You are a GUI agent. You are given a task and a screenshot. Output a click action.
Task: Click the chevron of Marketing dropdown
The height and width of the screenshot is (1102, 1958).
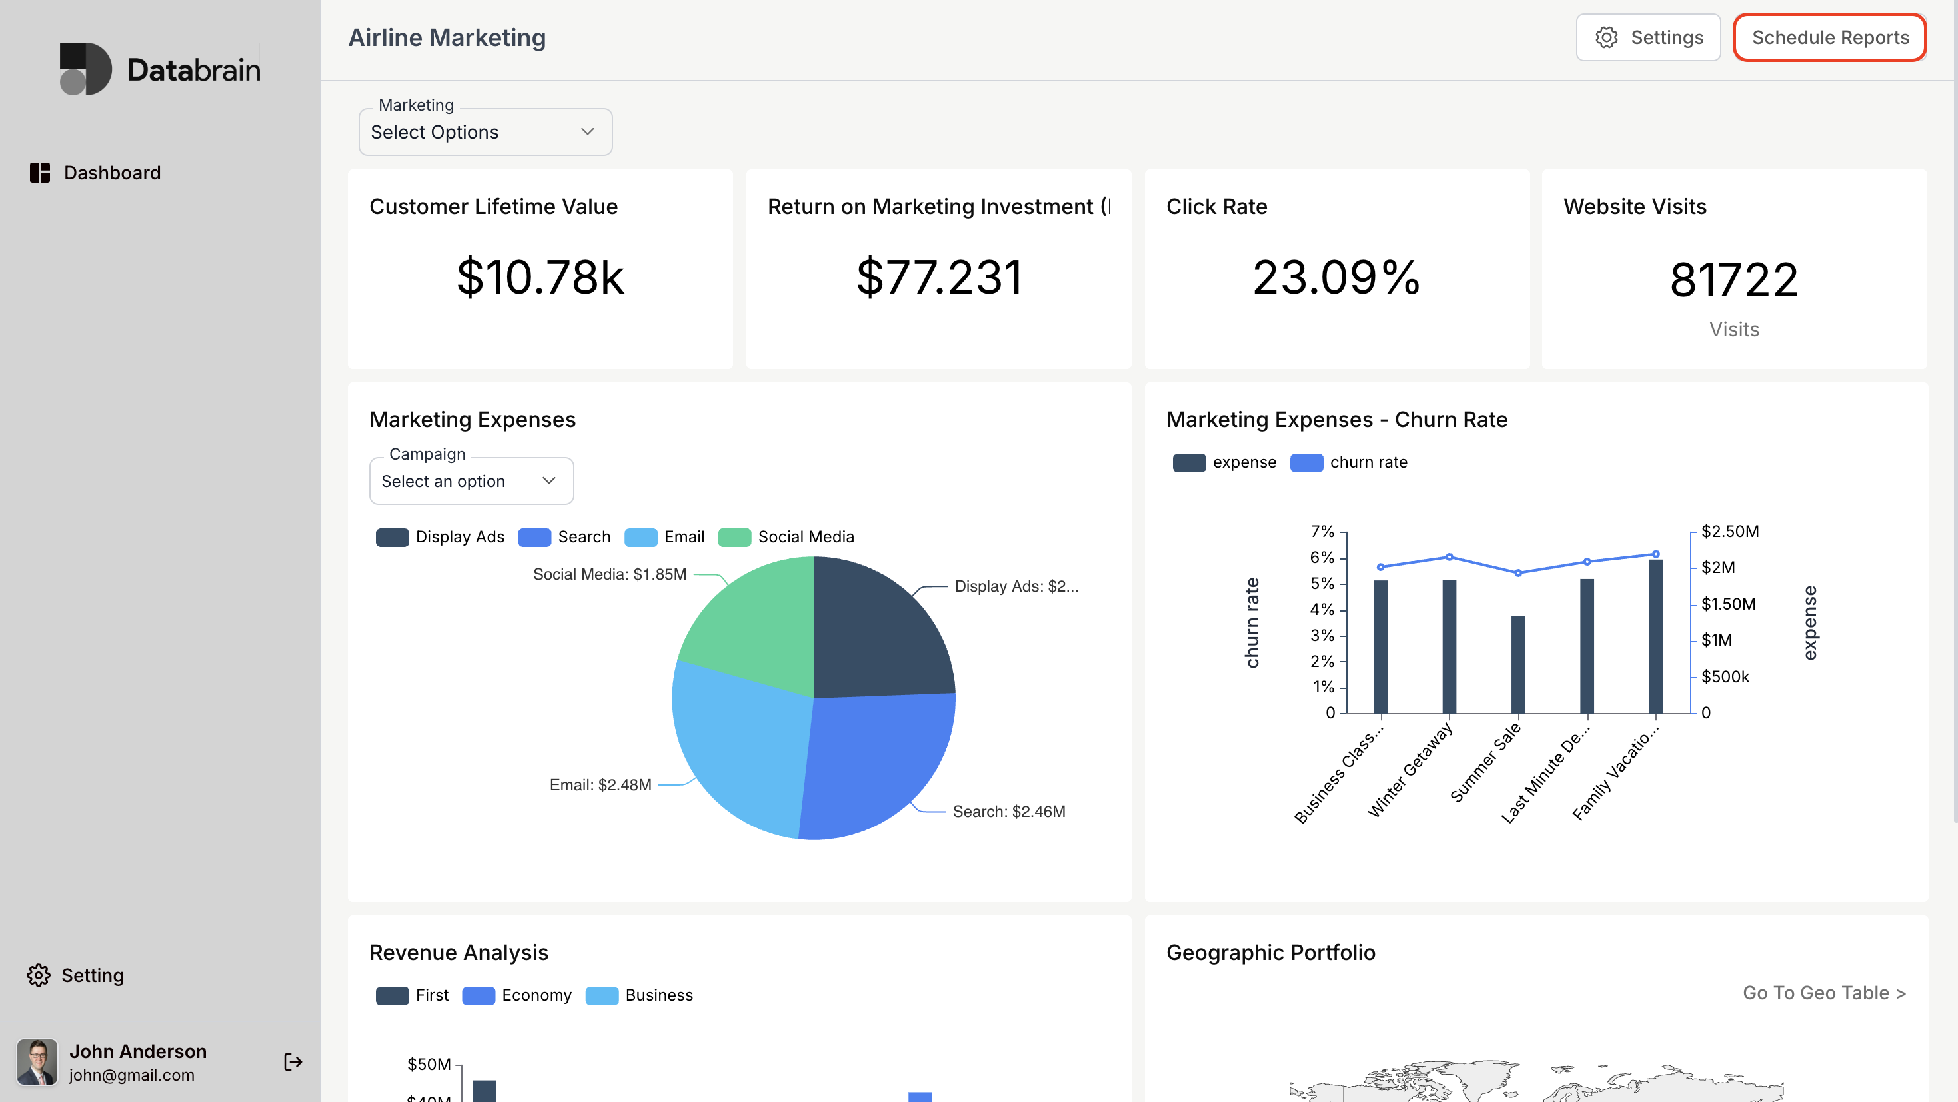click(x=588, y=131)
